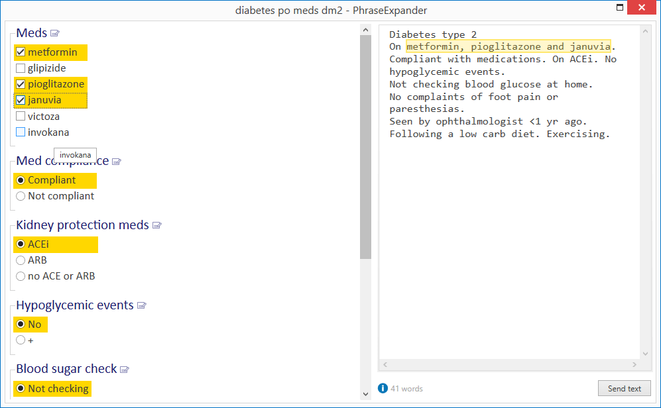The height and width of the screenshot is (408, 661).
Task: Click the 41 words count label
Action: click(406, 389)
